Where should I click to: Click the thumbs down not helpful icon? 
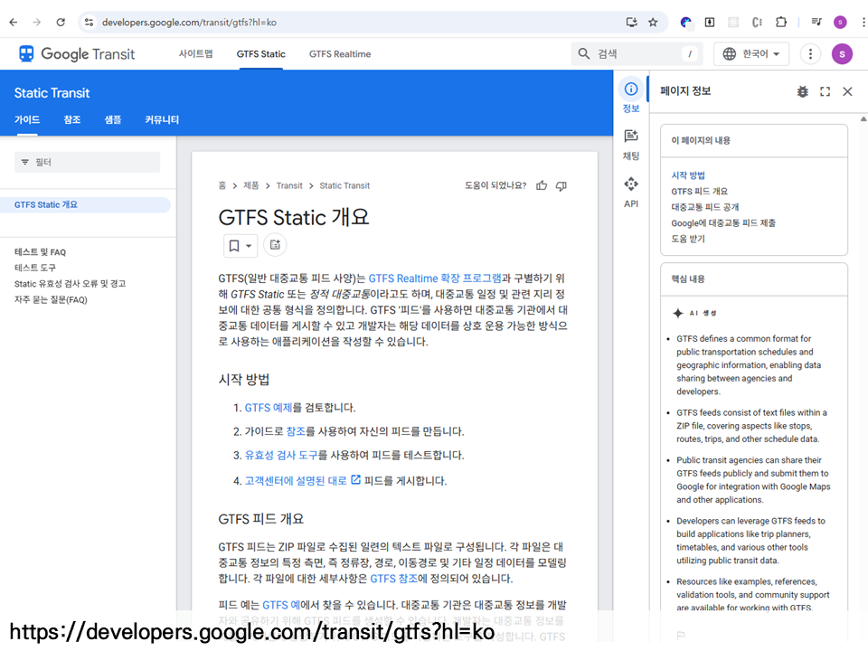pyautogui.click(x=561, y=185)
